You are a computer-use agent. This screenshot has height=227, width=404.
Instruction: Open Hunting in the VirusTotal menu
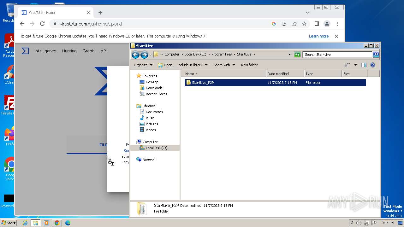pos(69,51)
